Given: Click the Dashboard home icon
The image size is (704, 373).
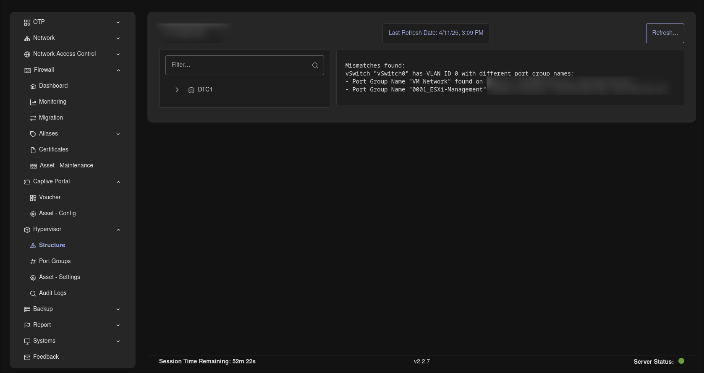Looking at the screenshot, I should [33, 86].
